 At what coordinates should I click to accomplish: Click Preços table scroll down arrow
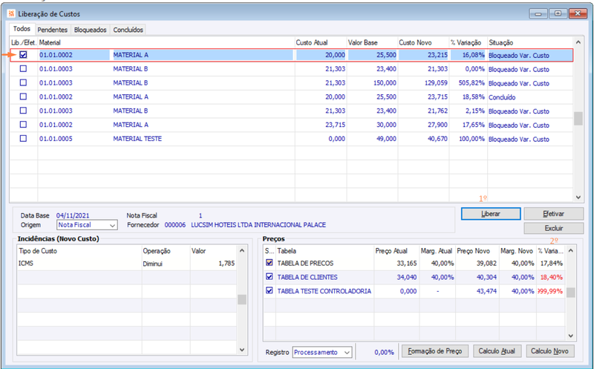coord(571,336)
